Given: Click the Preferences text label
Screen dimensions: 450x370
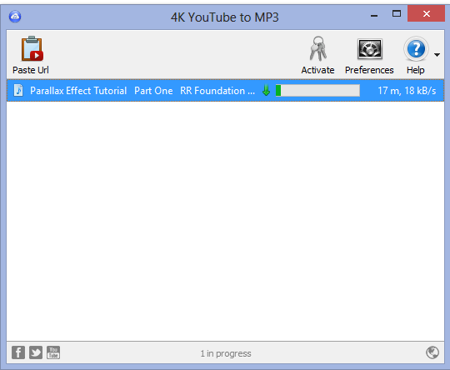Looking at the screenshot, I should click(369, 70).
